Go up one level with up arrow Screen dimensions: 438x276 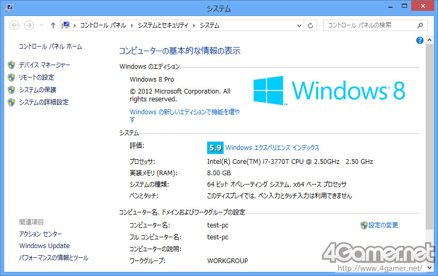click(53, 25)
